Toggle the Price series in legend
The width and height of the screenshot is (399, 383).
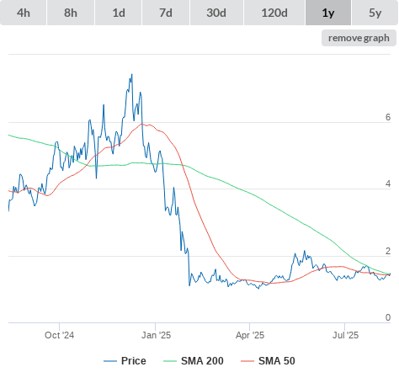point(125,361)
